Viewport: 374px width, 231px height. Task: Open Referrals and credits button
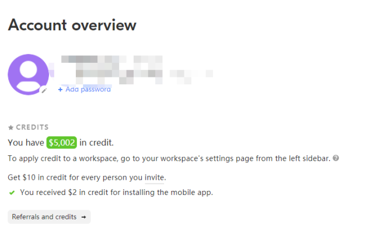49,216
